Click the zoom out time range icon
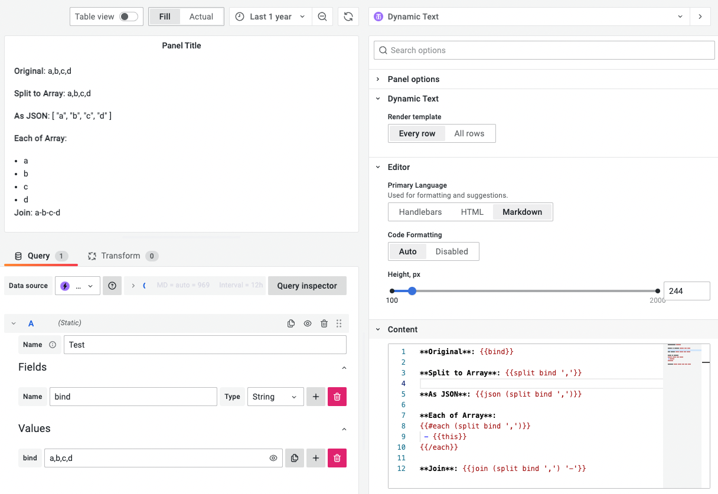This screenshot has height=494, width=718. [322, 17]
